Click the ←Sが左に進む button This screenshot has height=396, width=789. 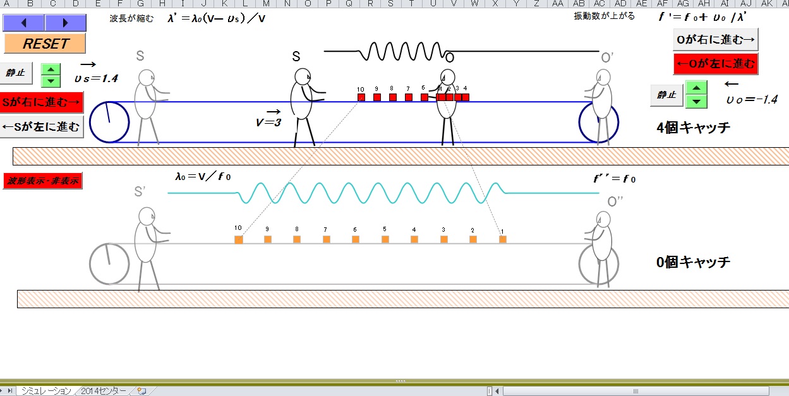click(41, 126)
